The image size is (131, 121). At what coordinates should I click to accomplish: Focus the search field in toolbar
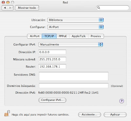point(113,8)
